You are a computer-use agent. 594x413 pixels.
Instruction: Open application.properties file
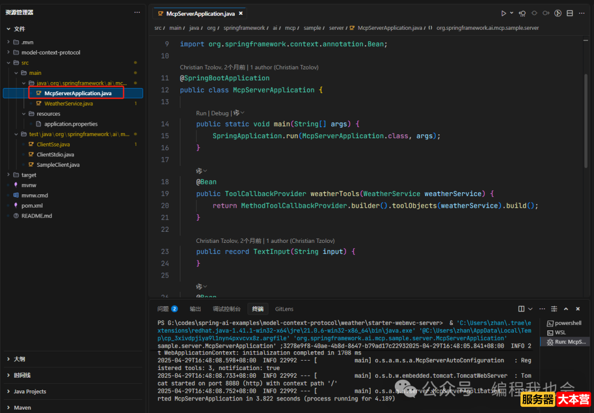pos(71,124)
